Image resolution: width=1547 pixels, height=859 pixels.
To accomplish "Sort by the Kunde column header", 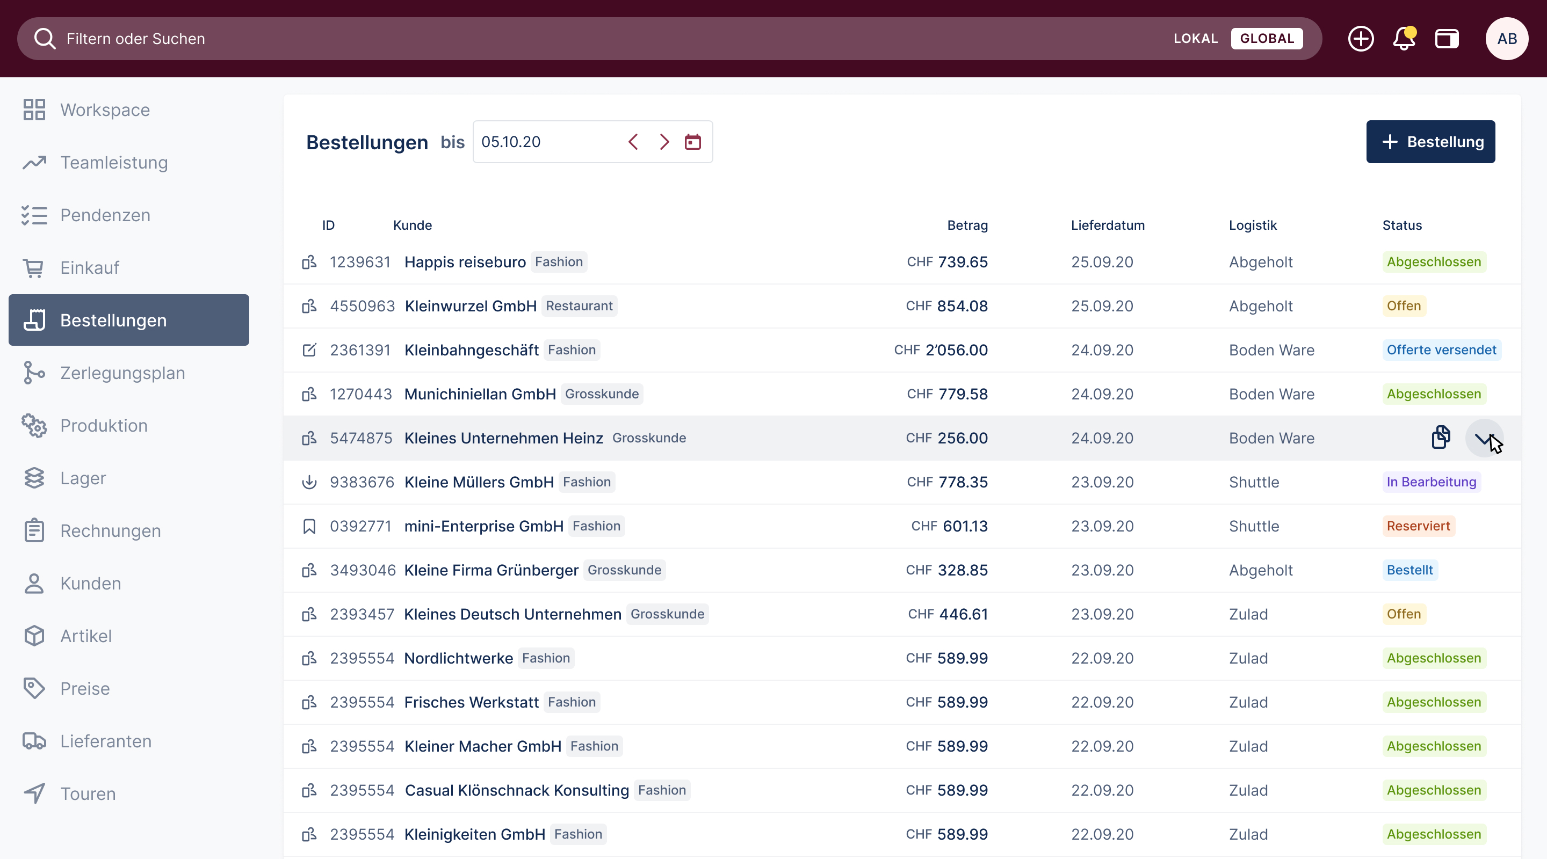I will [412, 225].
